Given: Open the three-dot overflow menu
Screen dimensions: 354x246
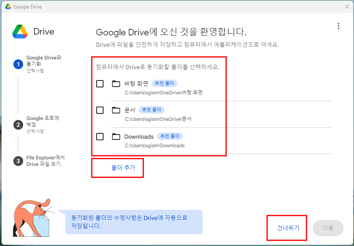Looking at the screenshot, I should pyautogui.click(x=339, y=26).
